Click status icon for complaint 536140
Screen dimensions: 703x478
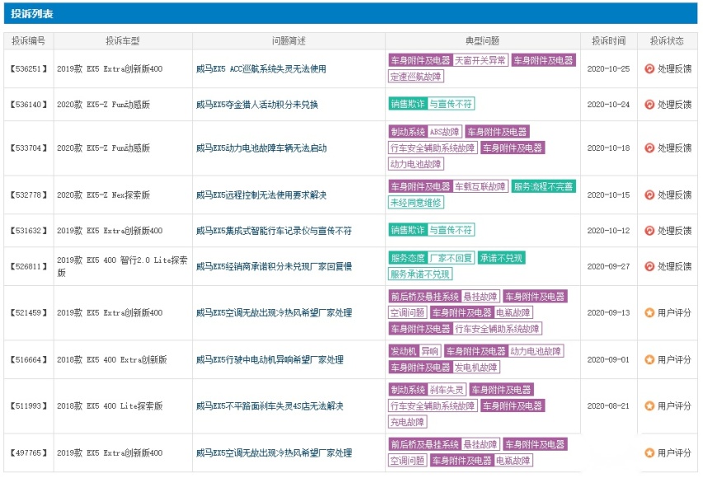tap(649, 105)
